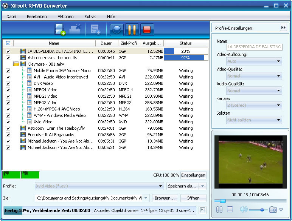The height and width of the screenshot is (221, 292).
Task: Click the blue Convert round button
Action: pos(117,29)
